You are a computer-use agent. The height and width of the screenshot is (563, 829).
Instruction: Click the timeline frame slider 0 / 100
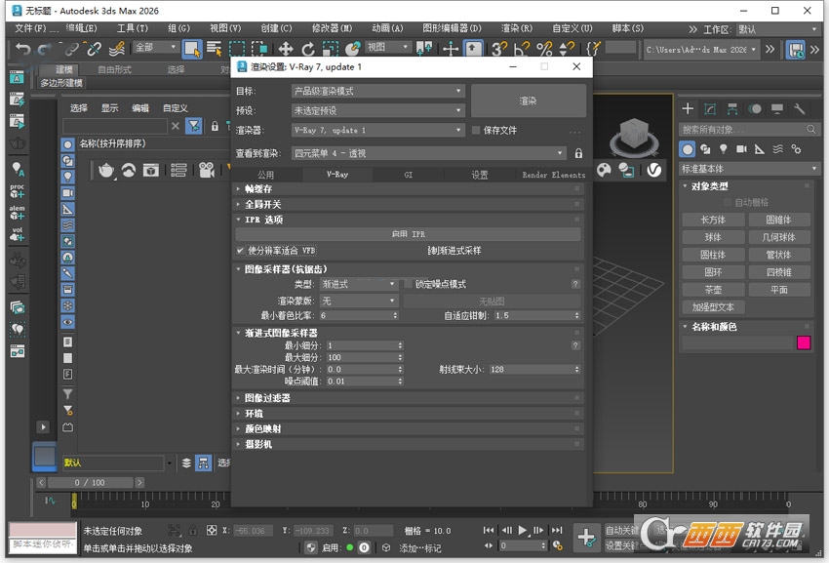[90, 483]
